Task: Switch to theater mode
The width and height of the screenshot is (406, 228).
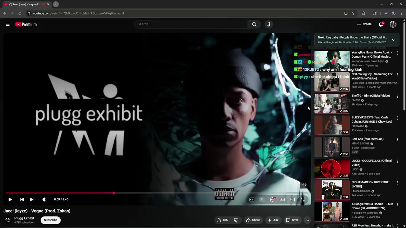Action: 282,199
